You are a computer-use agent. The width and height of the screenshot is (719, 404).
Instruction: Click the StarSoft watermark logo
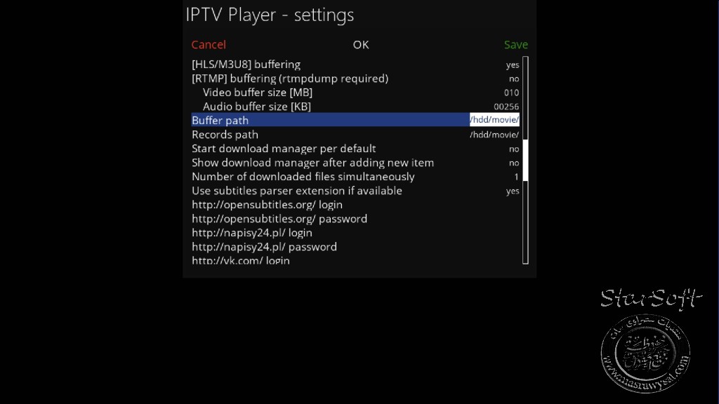pyautogui.click(x=650, y=339)
